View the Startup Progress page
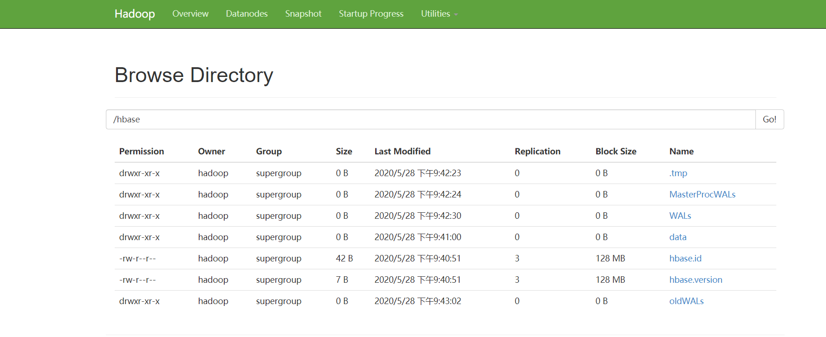Image resolution: width=826 pixels, height=337 pixels. (371, 14)
